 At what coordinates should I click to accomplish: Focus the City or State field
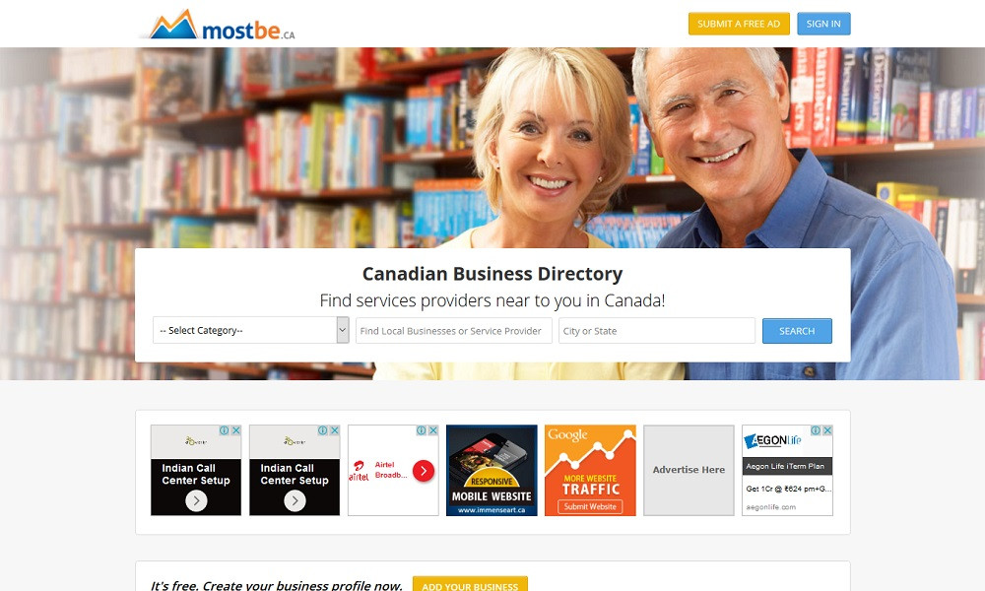[656, 330]
